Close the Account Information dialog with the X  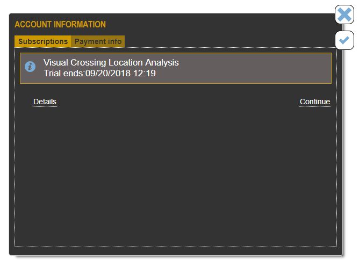(344, 15)
